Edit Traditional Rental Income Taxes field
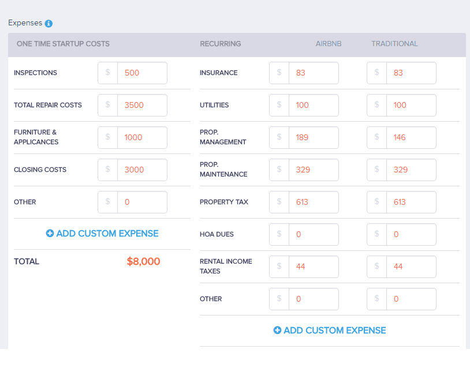Viewport: 470px width, 368px height. [x=411, y=267]
